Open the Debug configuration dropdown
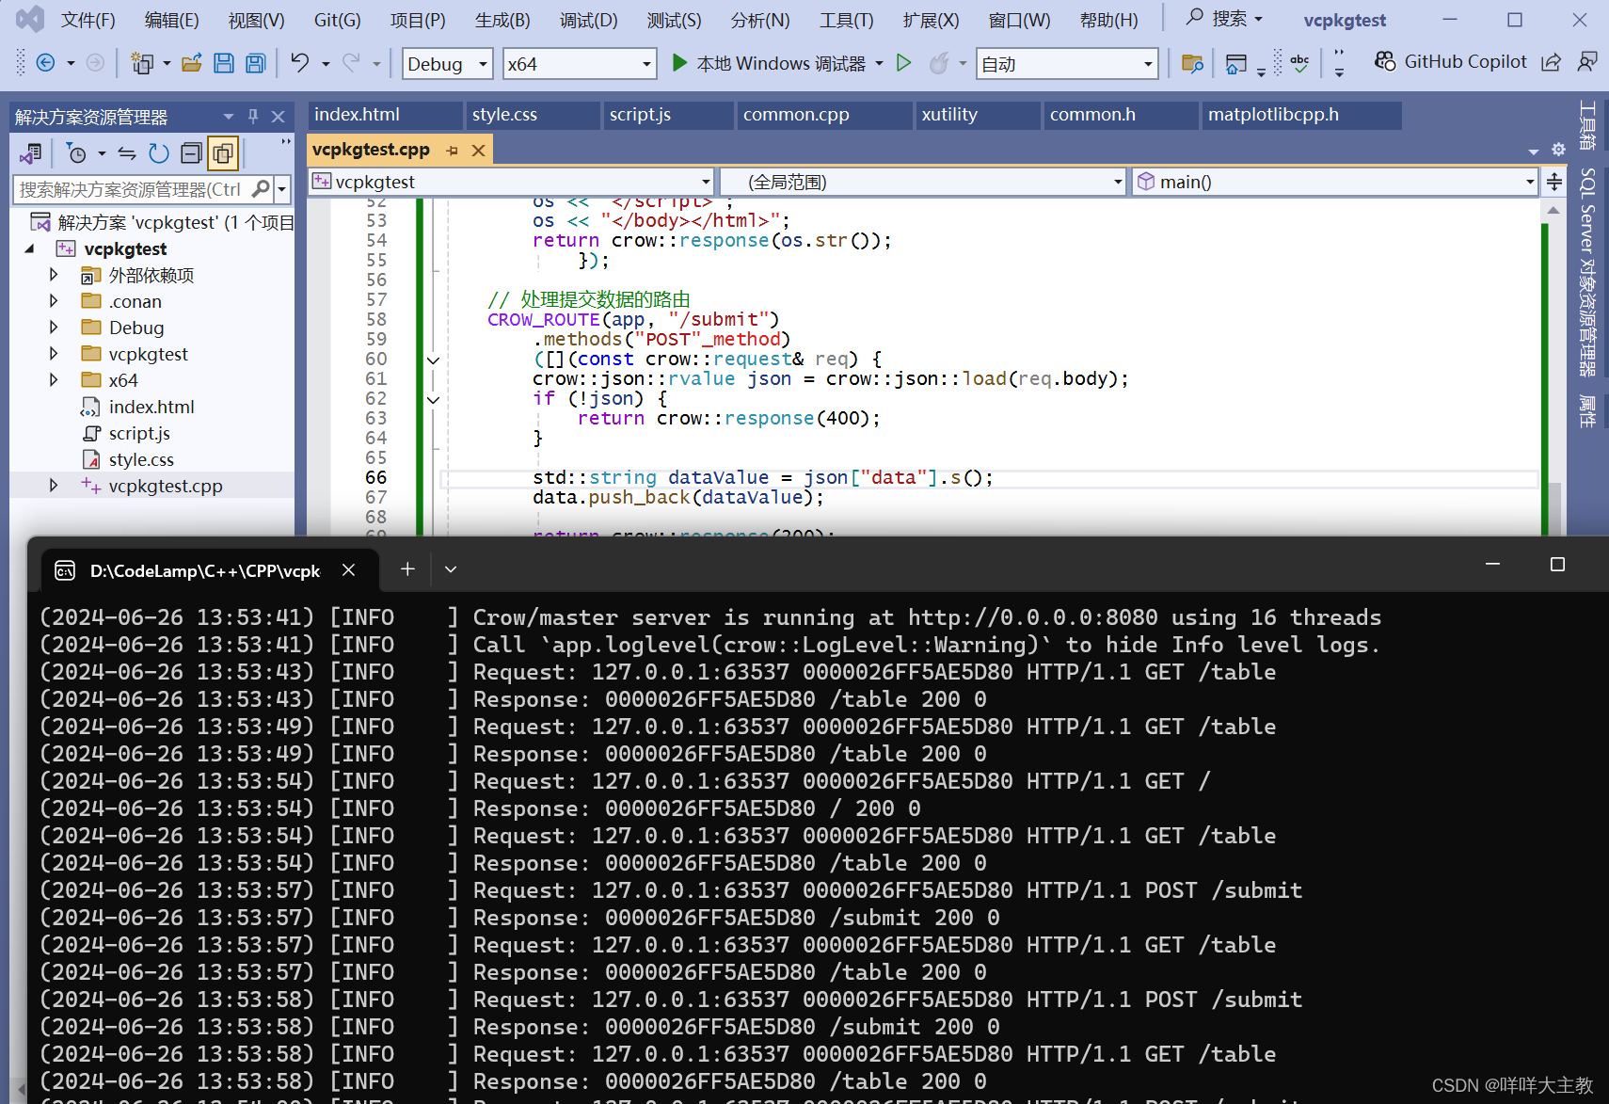Screen dimensions: 1609x1104 tap(446, 63)
